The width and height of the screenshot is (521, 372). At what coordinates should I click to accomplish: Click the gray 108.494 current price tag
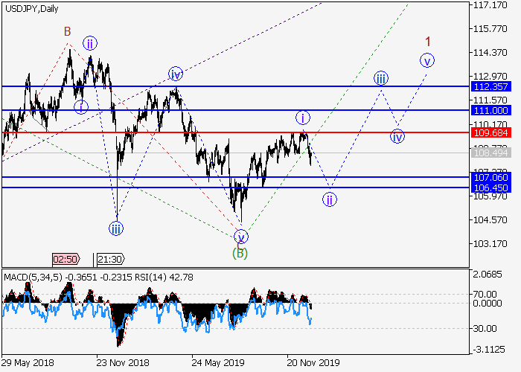pyautogui.click(x=489, y=153)
